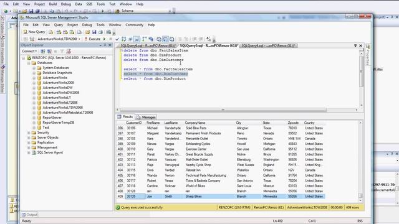Image resolution: width=399 pixels, height=224 pixels.
Task: Select the AdventureWorksLT2008 database
Action: (60, 103)
